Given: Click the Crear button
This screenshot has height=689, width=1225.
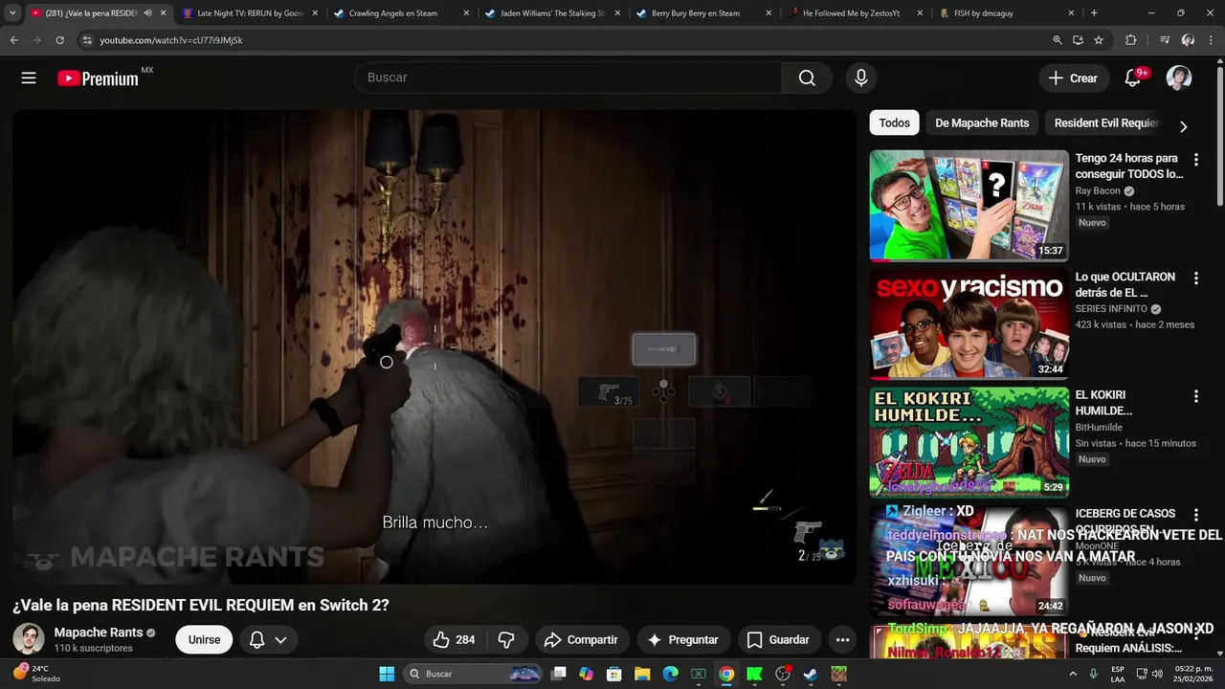Looking at the screenshot, I should (x=1074, y=78).
